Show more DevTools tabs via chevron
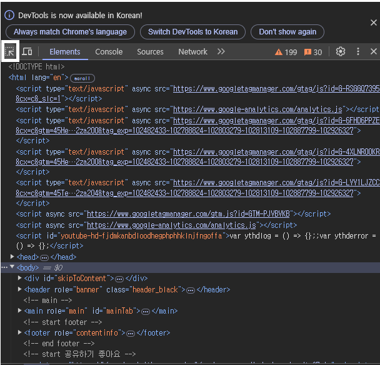Viewport: 380px width, 365px height. [221, 51]
